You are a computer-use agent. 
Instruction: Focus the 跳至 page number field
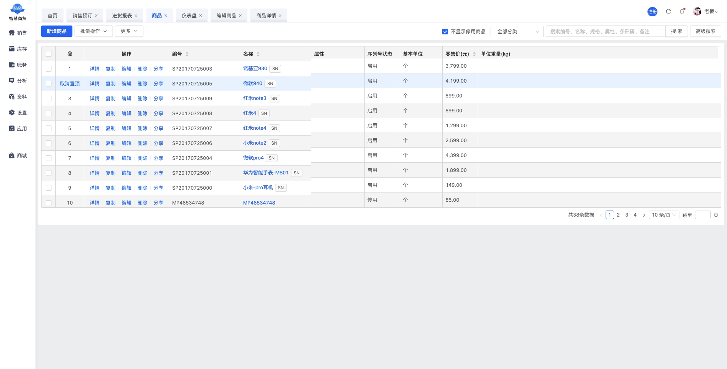703,215
